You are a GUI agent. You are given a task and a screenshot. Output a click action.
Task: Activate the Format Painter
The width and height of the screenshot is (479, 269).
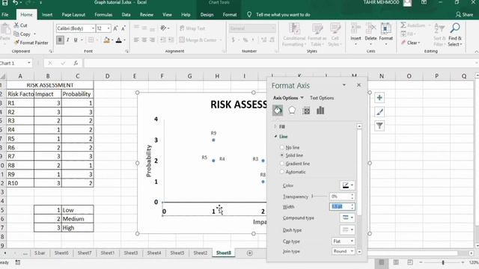pyautogui.click(x=31, y=43)
